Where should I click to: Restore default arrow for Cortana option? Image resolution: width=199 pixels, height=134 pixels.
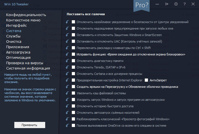click(68, 74)
